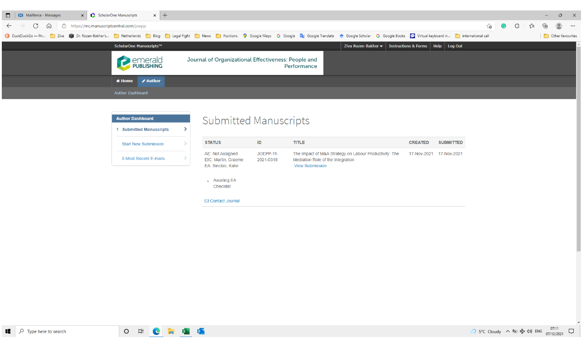Viewport: 586px width, 342px height.
Task: Add this page to favourites star icon
Action: 489,26
